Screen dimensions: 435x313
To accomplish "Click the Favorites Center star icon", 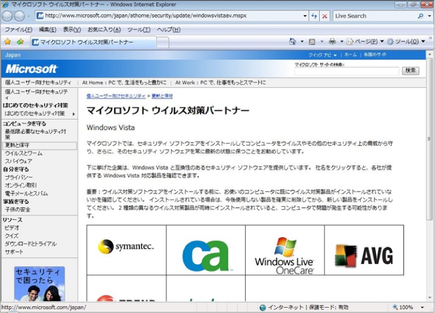I will 8,42.
